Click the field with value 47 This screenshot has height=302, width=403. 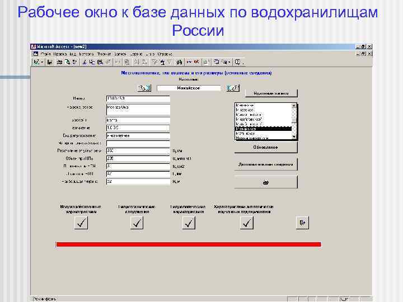tap(138, 174)
